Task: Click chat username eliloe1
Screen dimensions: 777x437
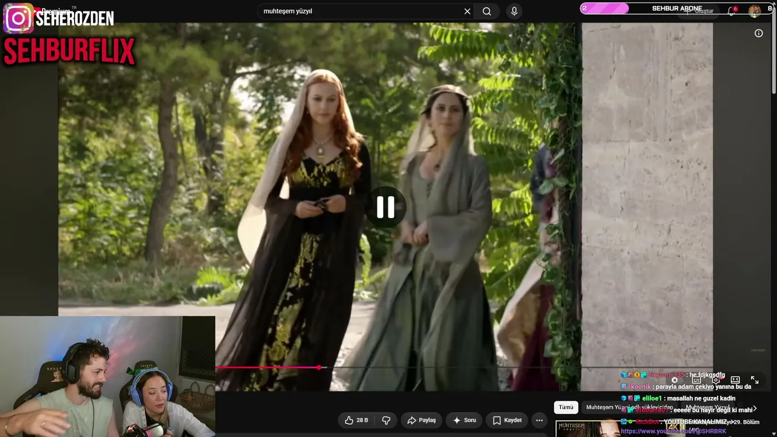Action: (653, 398)
